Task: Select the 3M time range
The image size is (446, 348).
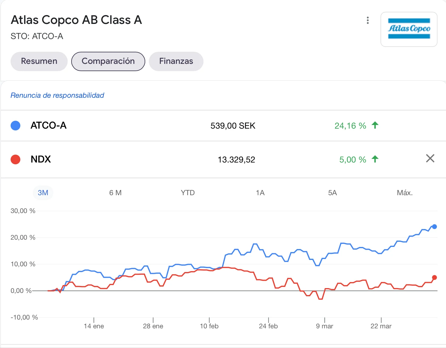Action: pyautogui.click(x=43, y=193)
